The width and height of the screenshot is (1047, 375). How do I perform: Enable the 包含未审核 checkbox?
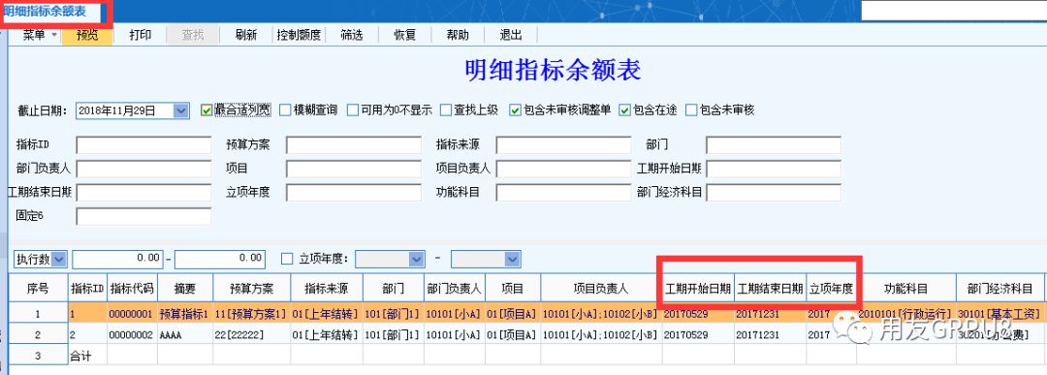tap(691, 110)
